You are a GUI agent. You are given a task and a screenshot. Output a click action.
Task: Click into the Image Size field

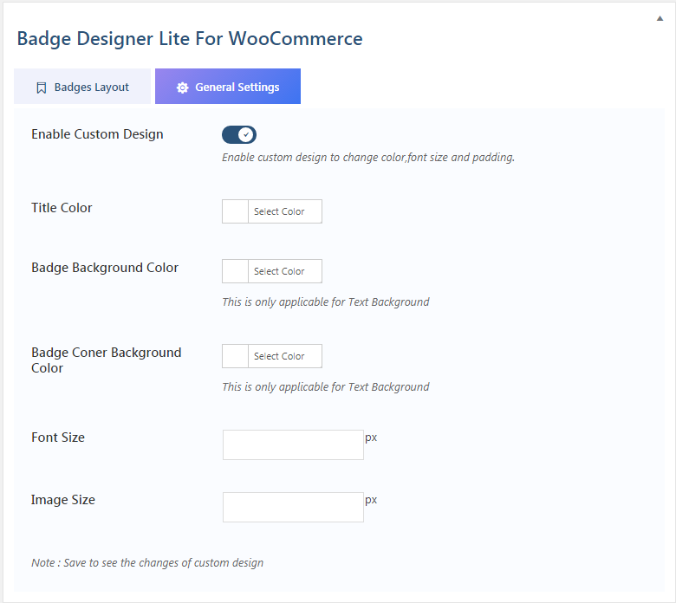click(x=293, y=507)
